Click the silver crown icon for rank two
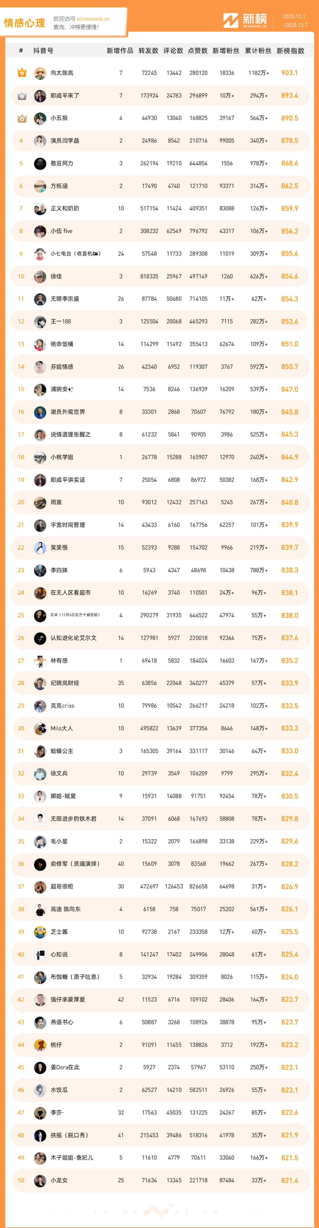 22,96
